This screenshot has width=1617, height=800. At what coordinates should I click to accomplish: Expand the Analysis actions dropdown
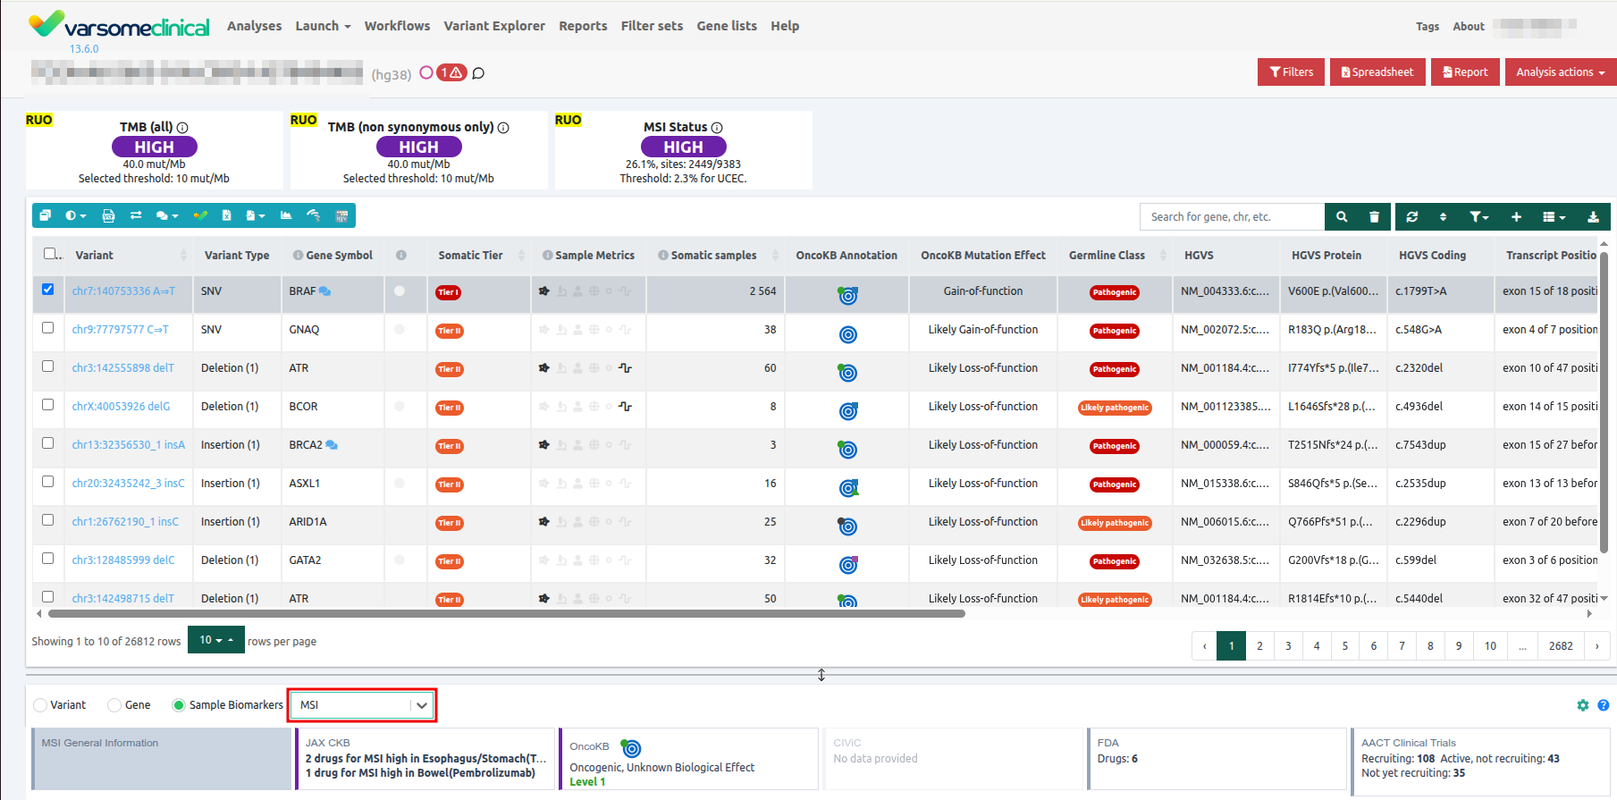[x=1559, y=72]
